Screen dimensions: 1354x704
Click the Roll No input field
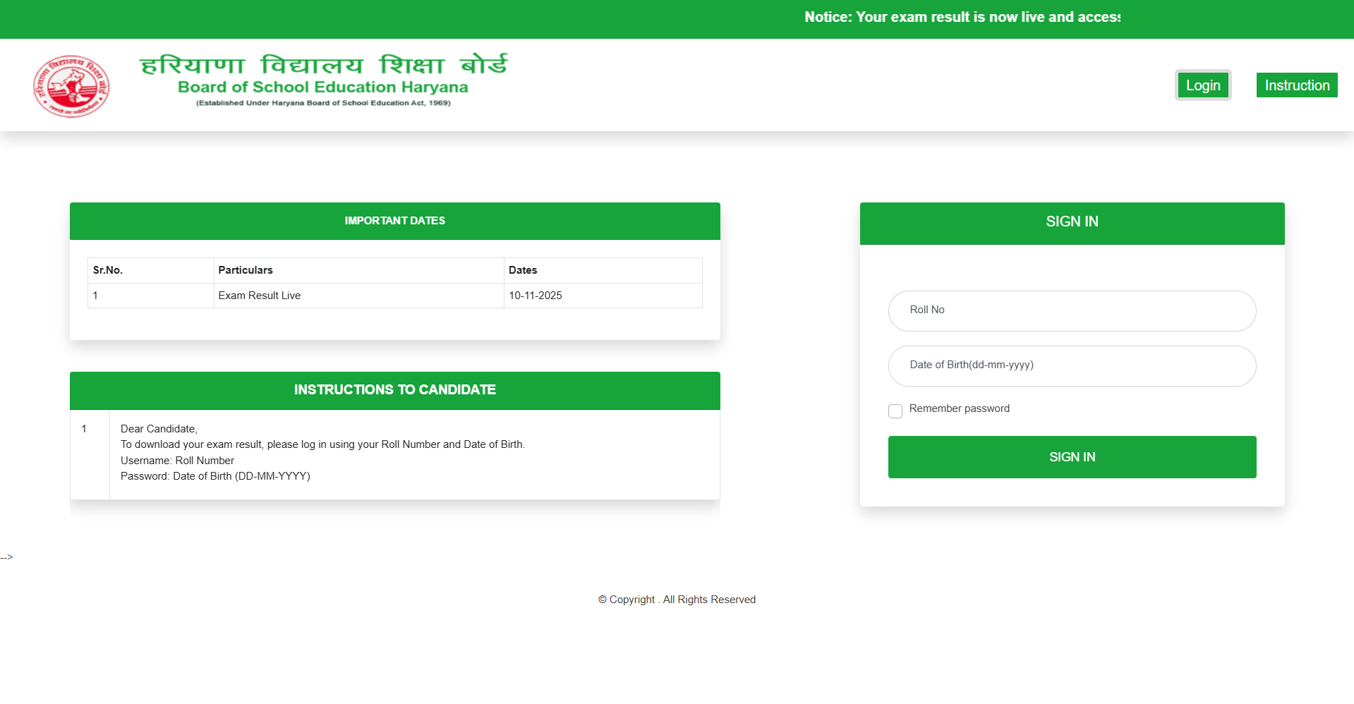(x=1071, y=310)
